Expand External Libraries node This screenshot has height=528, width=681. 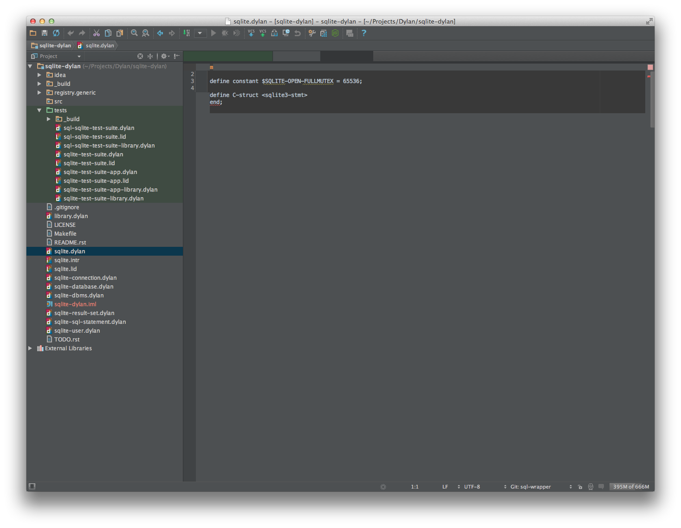[x=30, y=348]
